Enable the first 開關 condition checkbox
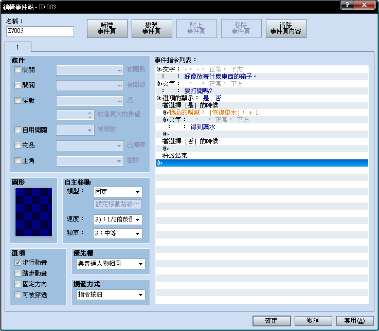The image size is (379, 331). [17, 70]
